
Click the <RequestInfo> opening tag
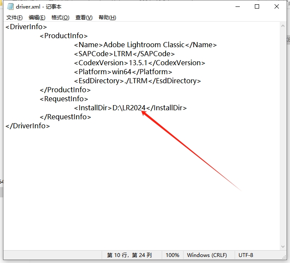[x=64, y=99]
